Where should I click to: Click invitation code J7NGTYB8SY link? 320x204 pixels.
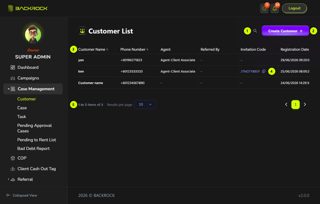coord(250,71)
